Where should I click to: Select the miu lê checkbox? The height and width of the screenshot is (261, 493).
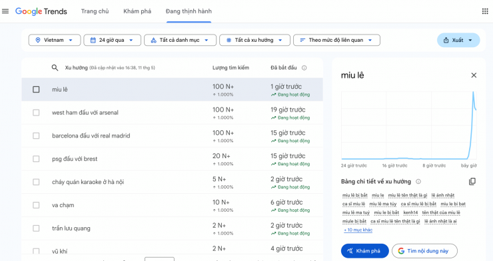(x=36, y=90)
